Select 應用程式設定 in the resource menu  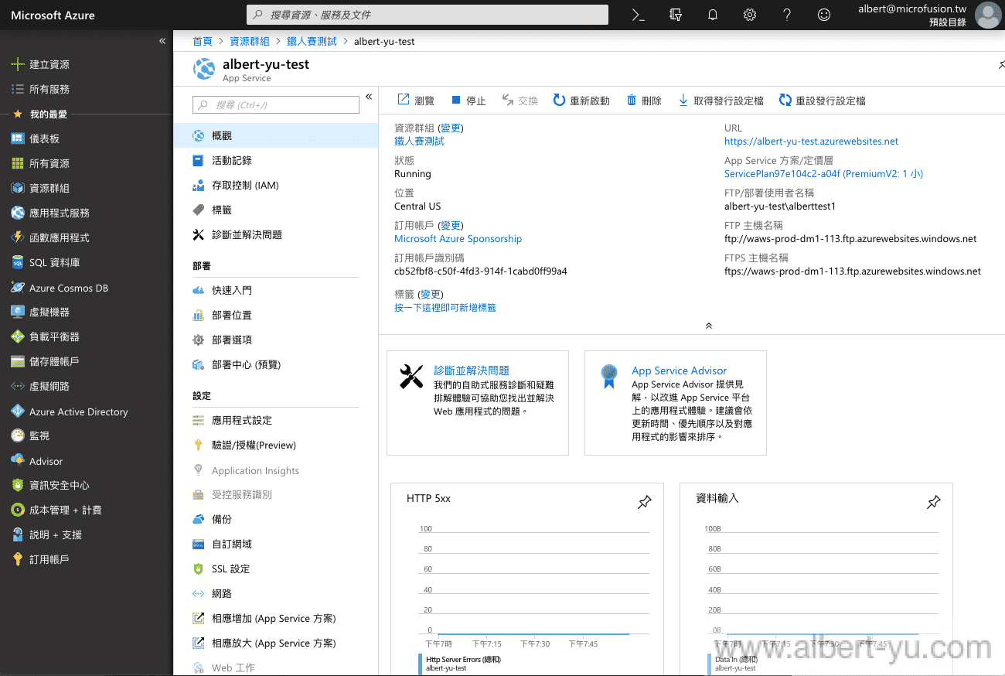tap(276, 420)
